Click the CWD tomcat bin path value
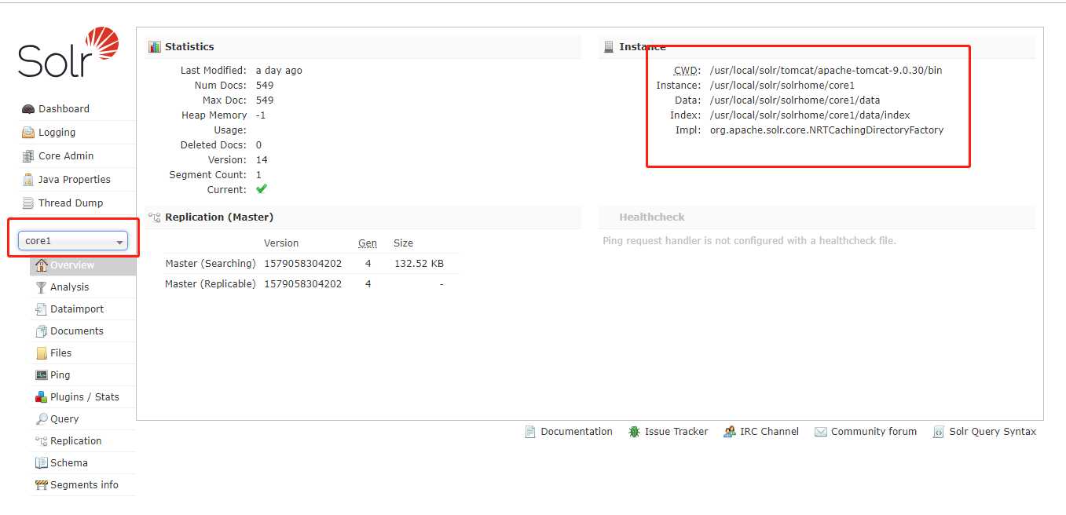Image resolution: width=1066 pixels, height=515 pixels. point(826,71)
